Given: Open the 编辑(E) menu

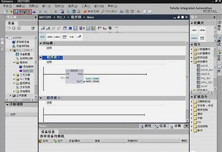Looking at the screenshot, I should tap(20, 6).
